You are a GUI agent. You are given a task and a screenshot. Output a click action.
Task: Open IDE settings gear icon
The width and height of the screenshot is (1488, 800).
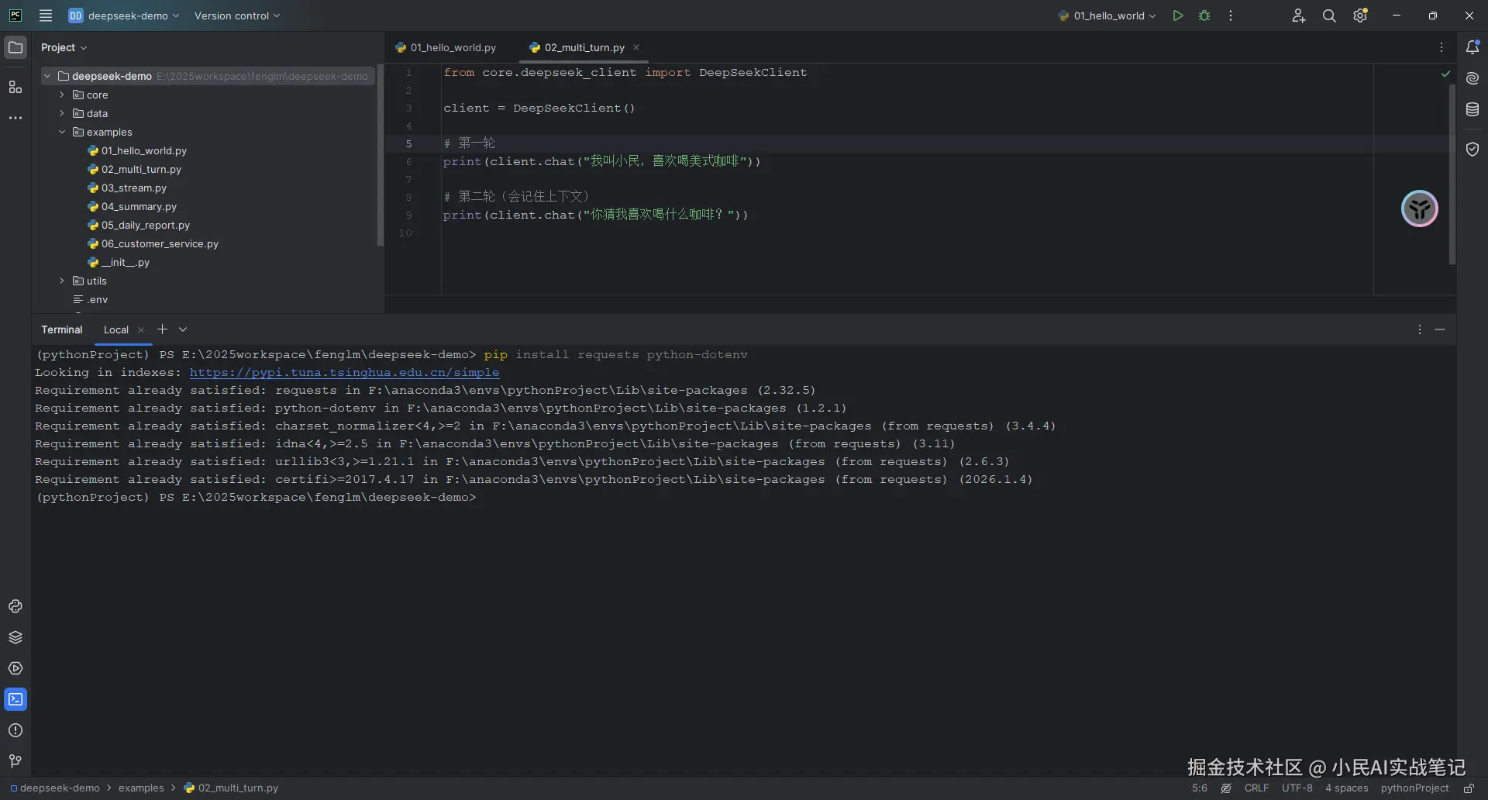coord(1360,16)
